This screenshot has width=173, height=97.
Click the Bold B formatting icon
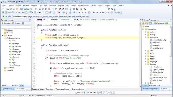pyautogui.click(x=79, y=13)
